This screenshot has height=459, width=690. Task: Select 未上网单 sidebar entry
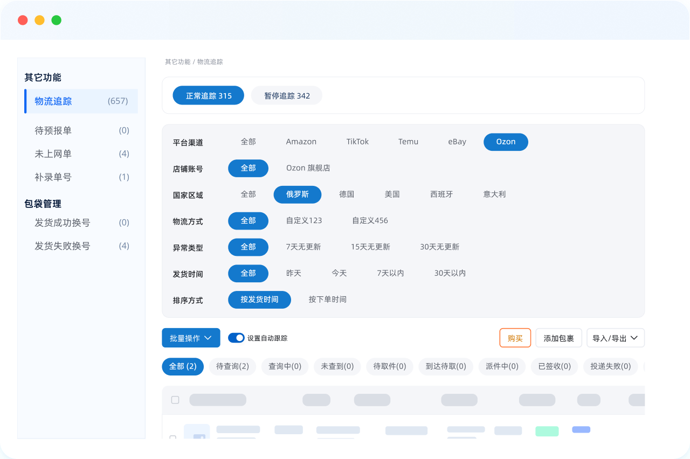click(81, 154)
